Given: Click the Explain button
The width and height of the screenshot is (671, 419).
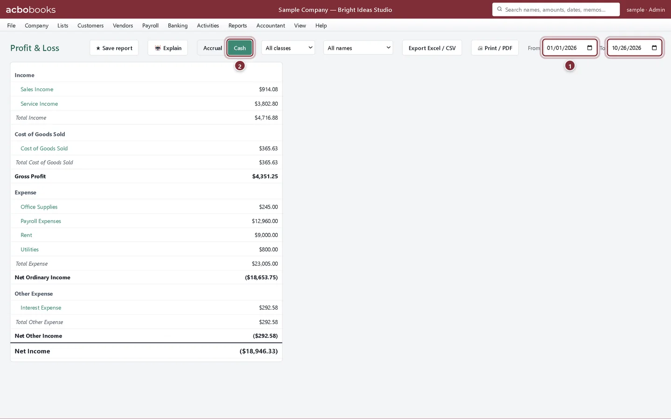Looking at the screenshot, I should click(168, 48).
